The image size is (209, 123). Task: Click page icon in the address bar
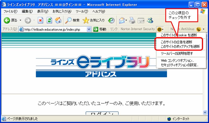point(21,29)
